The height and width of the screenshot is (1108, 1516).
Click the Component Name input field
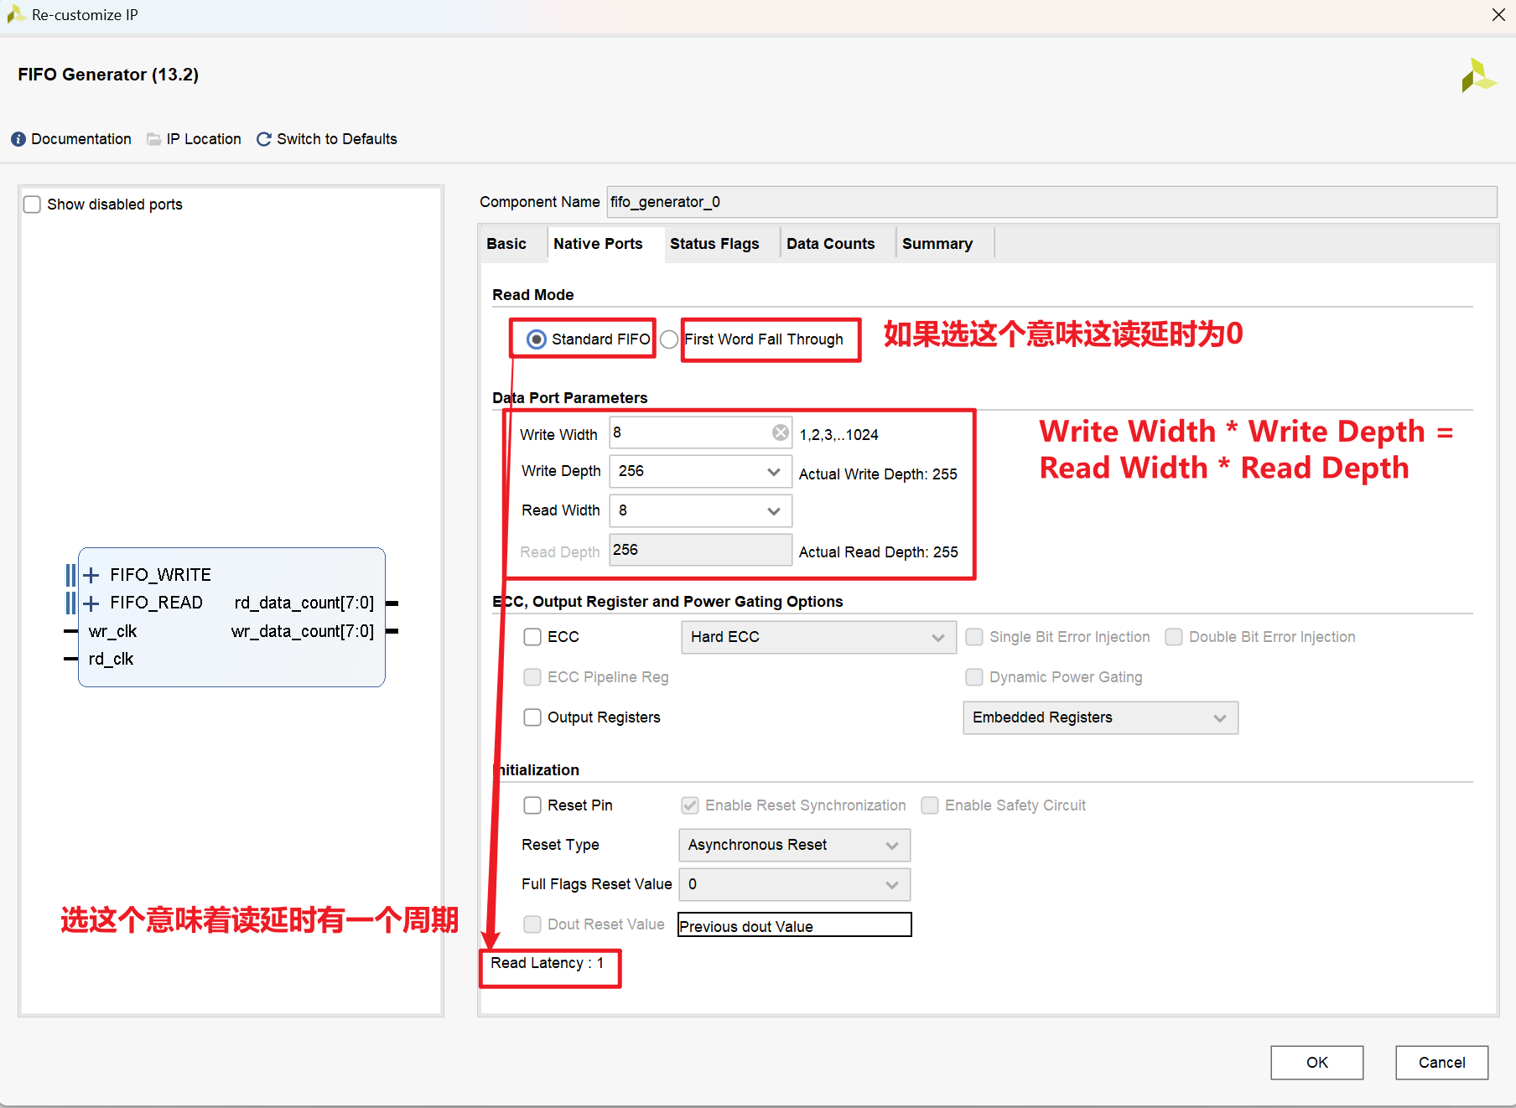tap(1051, 202)
